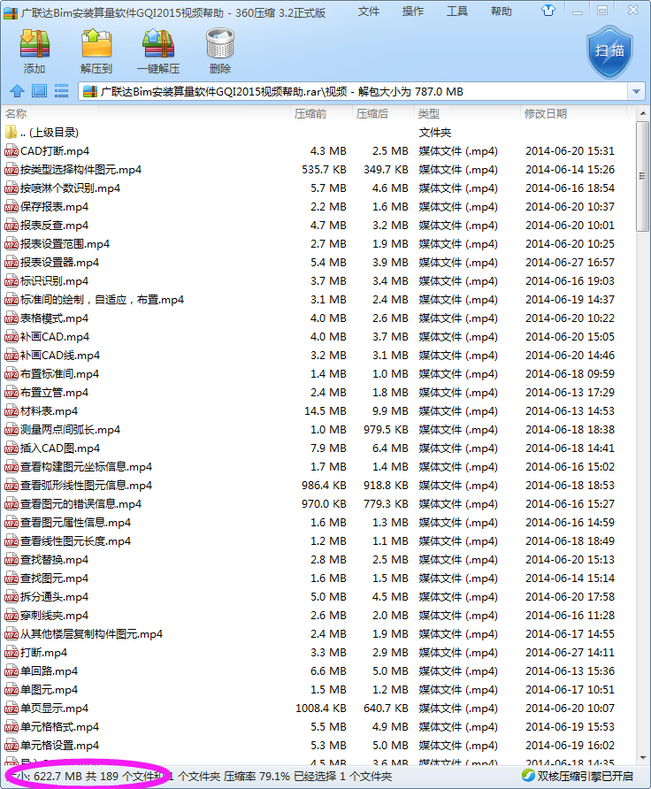The height and width of the screenshot is (789, 651).
Task: Switch to list view mode icon
Action: [x=61, y=91]
